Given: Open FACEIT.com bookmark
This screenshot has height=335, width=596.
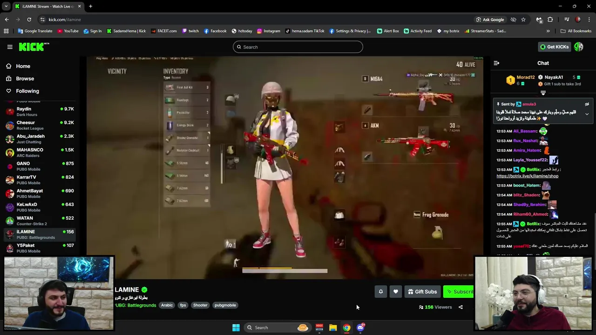Looking at the screenshot, I should point(163,31).
